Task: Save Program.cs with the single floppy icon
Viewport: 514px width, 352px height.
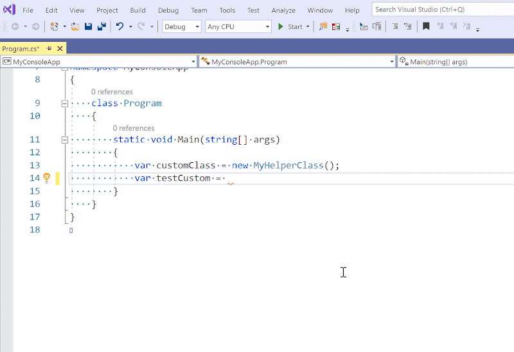Action: (x=88, y=26)
